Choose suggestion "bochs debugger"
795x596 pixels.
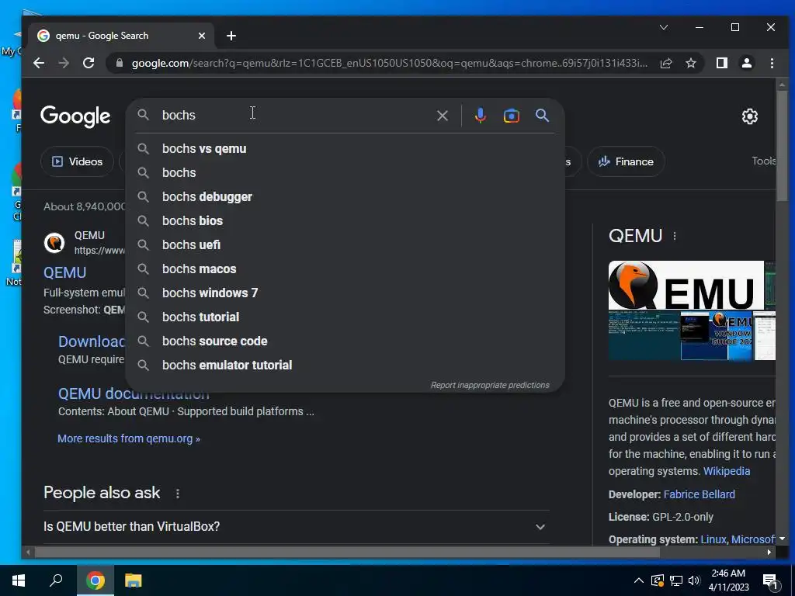coord(345,196)
